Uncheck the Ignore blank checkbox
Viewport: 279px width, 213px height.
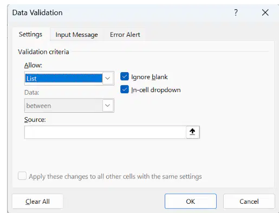[x=125, y=76]
